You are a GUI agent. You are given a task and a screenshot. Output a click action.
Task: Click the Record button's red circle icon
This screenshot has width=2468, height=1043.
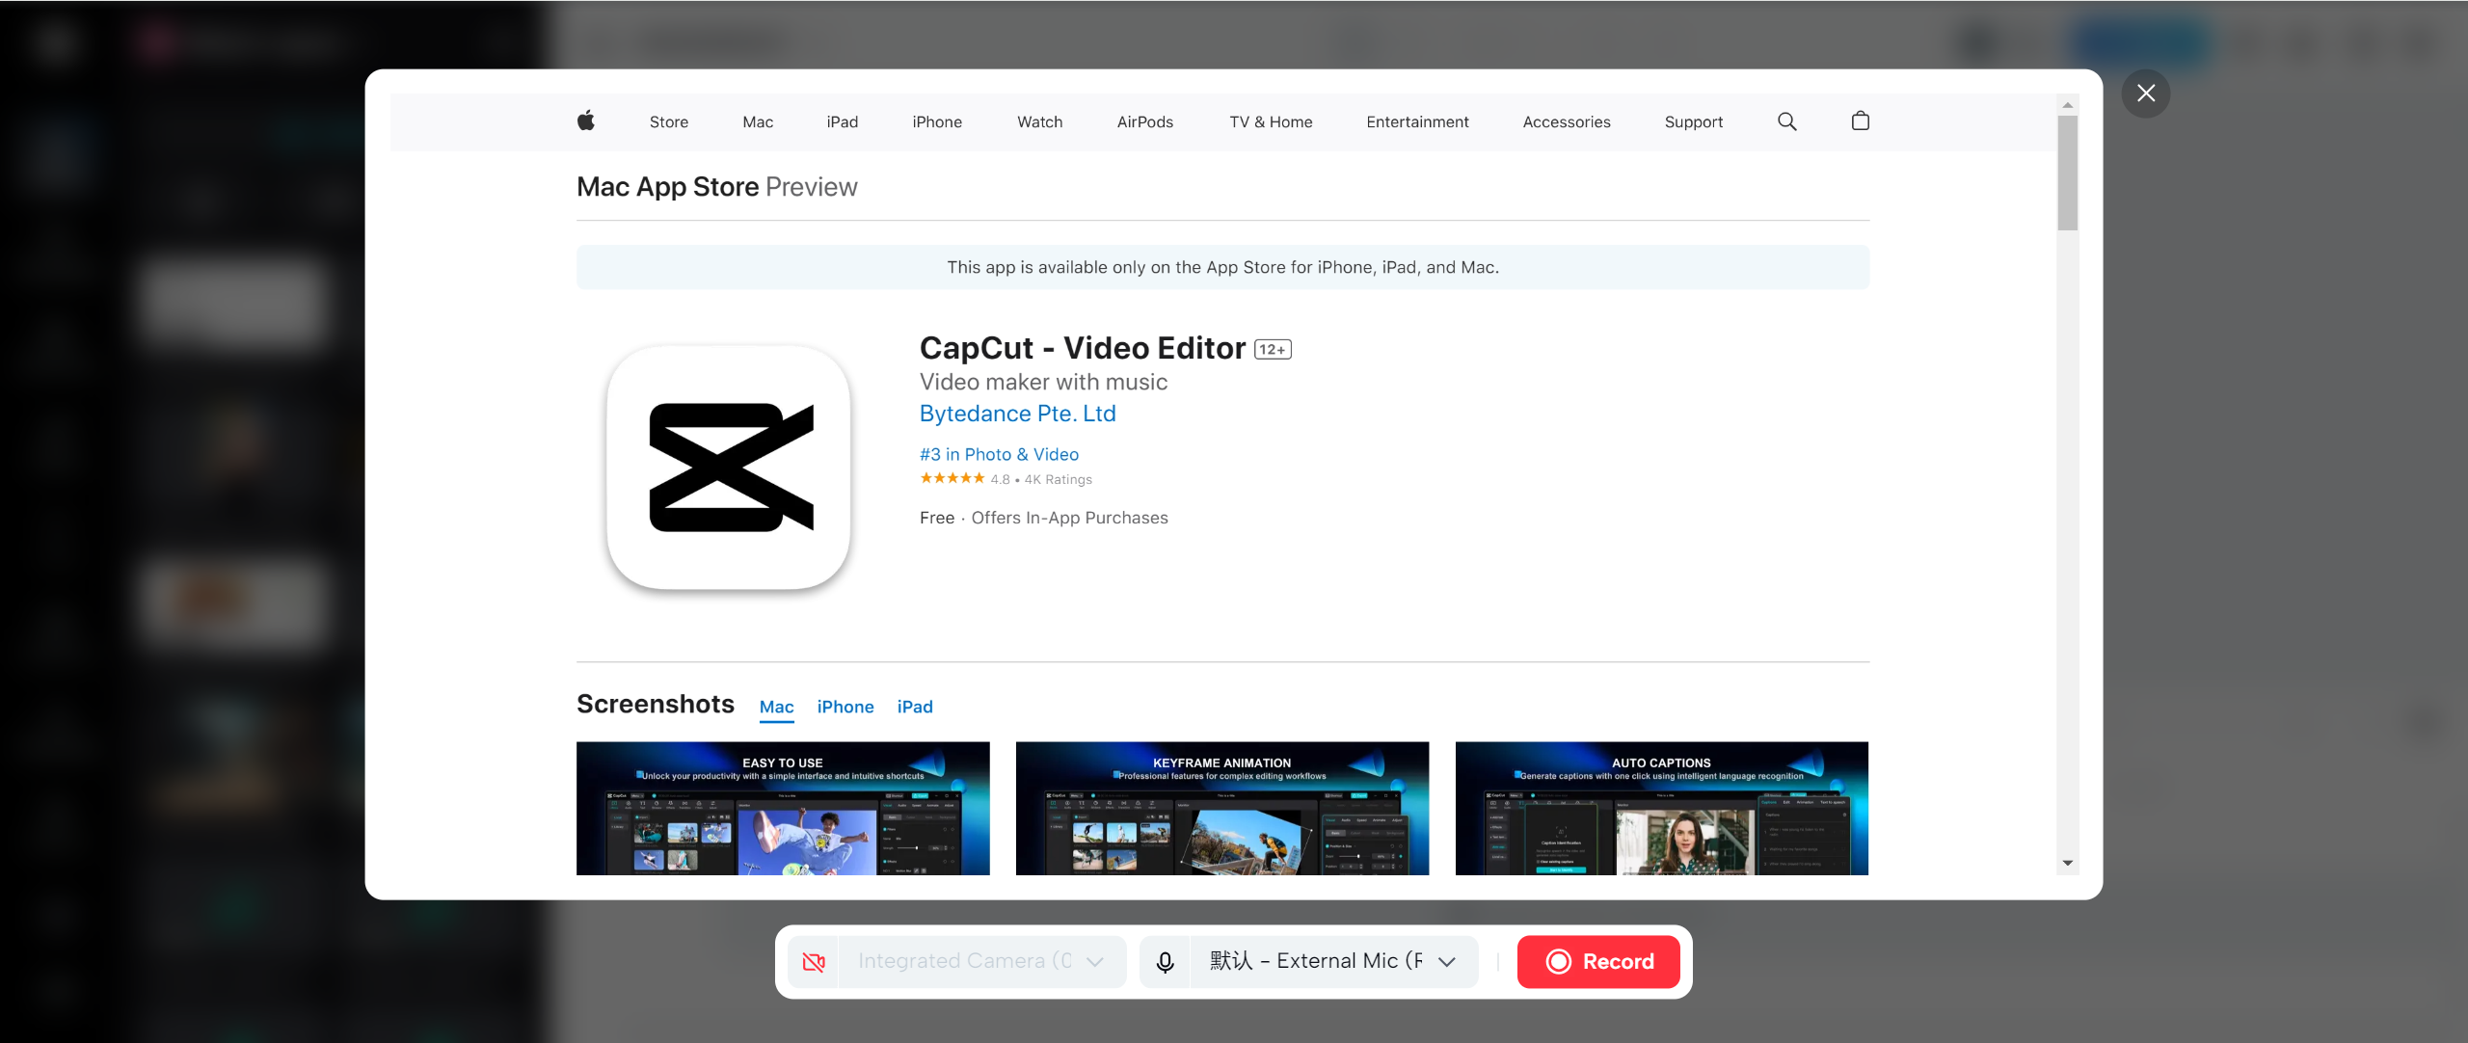(1559, 960)
